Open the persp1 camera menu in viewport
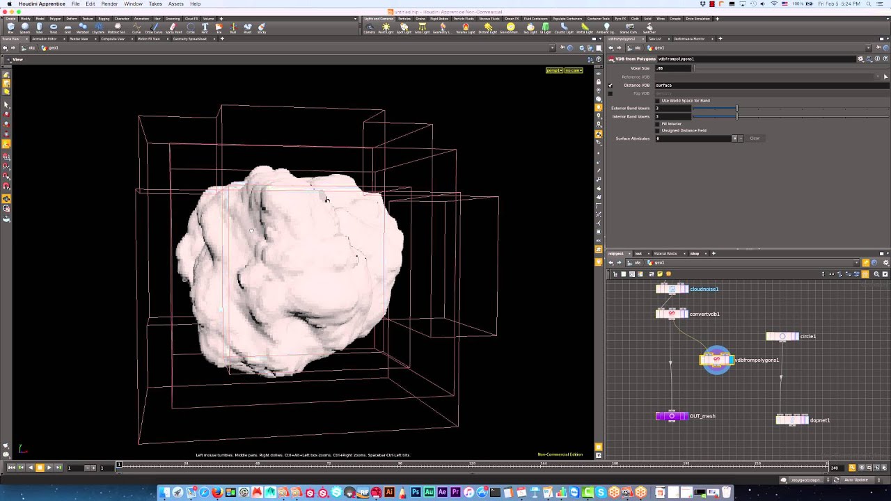This screenshot has height=501, width=891. tap(554, 70)
